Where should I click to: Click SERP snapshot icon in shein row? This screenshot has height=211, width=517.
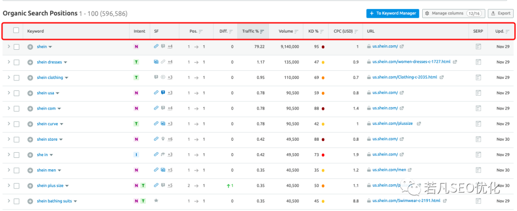click(478, 47)
